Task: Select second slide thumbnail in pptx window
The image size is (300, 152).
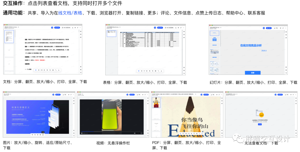Action: (x=214, y=40)
